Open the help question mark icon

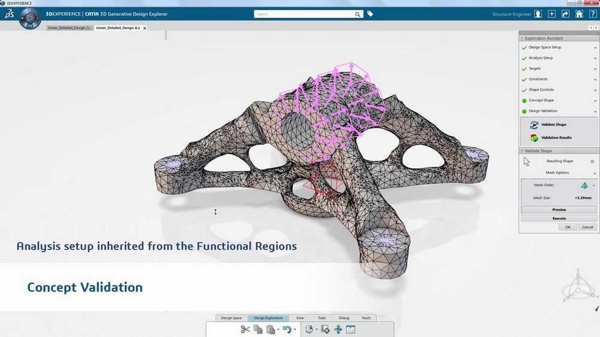pyautogui.click(x=593, y=14)
